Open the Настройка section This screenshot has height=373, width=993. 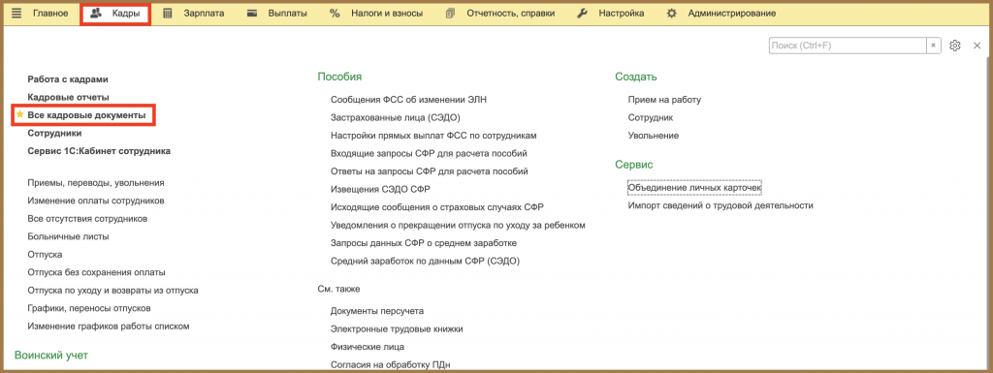tap(622, 14)
